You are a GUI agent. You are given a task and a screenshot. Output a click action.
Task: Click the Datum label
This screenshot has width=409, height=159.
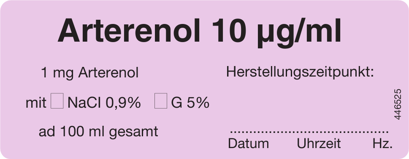(248, 143)
